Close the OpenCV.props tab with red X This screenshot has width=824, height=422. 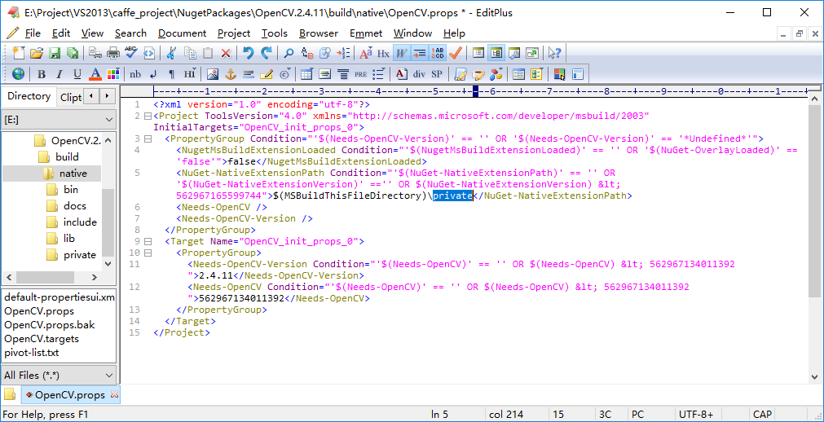[x=115, y=394]
